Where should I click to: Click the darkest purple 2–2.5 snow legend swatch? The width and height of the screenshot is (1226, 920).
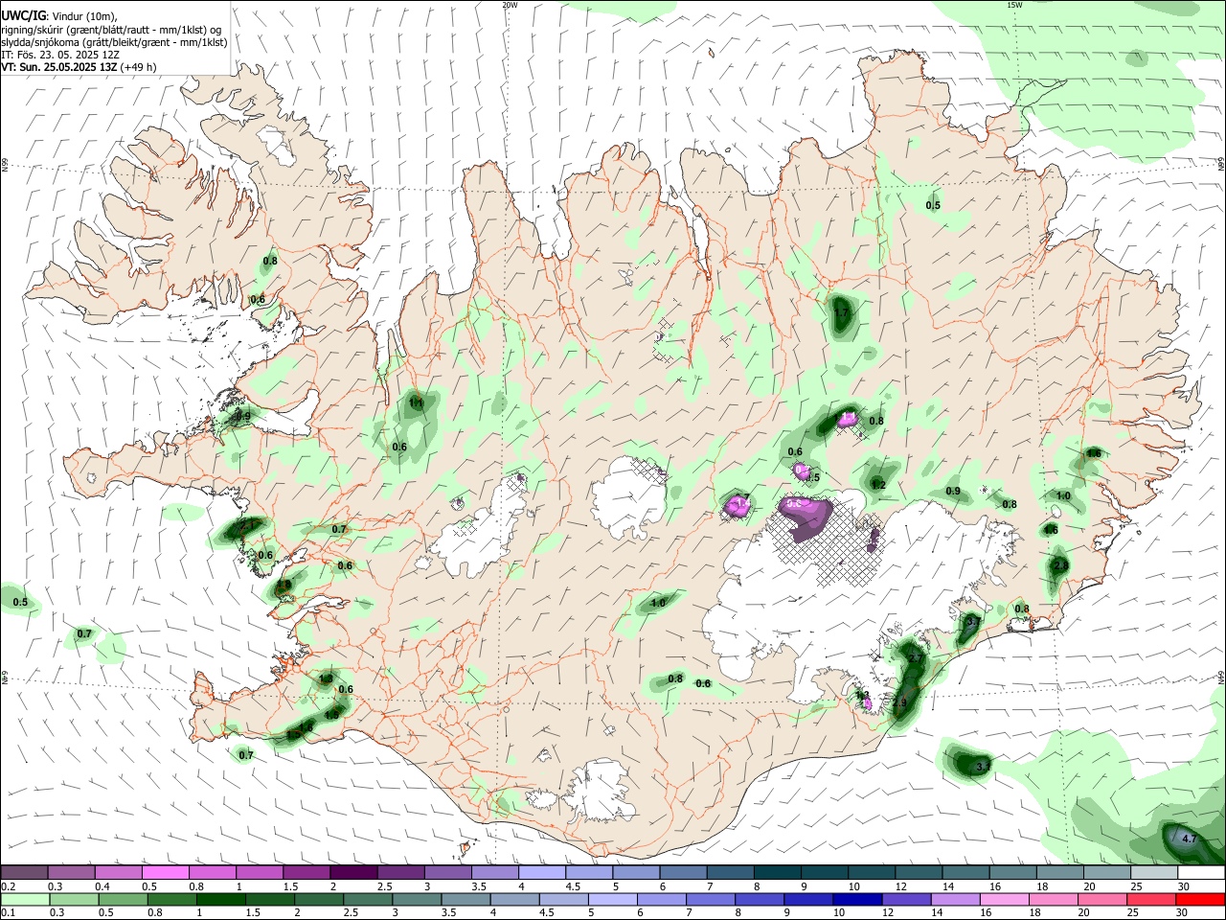click(353, 872)
